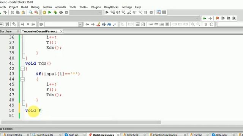The height and width of the screenshot is (136, 243).
Task: Click the Copy icon in toolbar
Action: pos(18,12)
